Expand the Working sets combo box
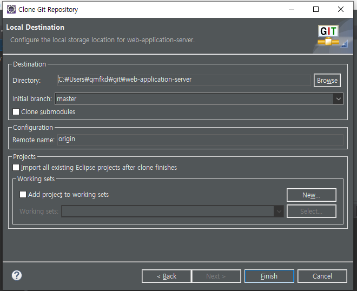The image size is (357, 291). 279,211
